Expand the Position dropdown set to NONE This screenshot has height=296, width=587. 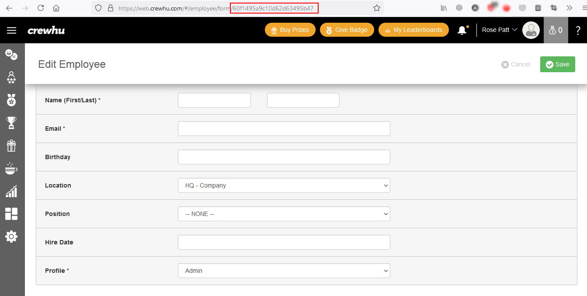[284, 214]
